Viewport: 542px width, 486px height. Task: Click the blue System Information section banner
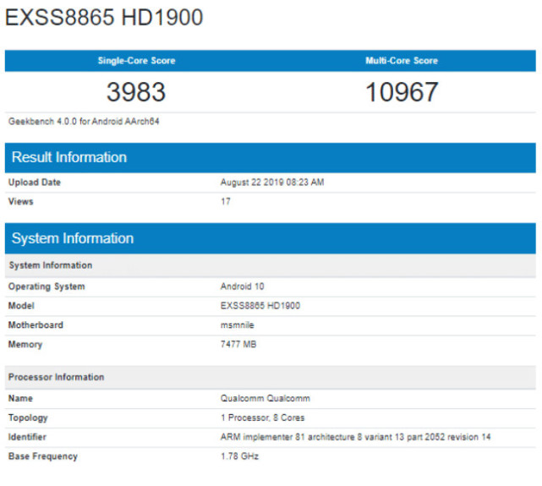[x=271, y=238]
